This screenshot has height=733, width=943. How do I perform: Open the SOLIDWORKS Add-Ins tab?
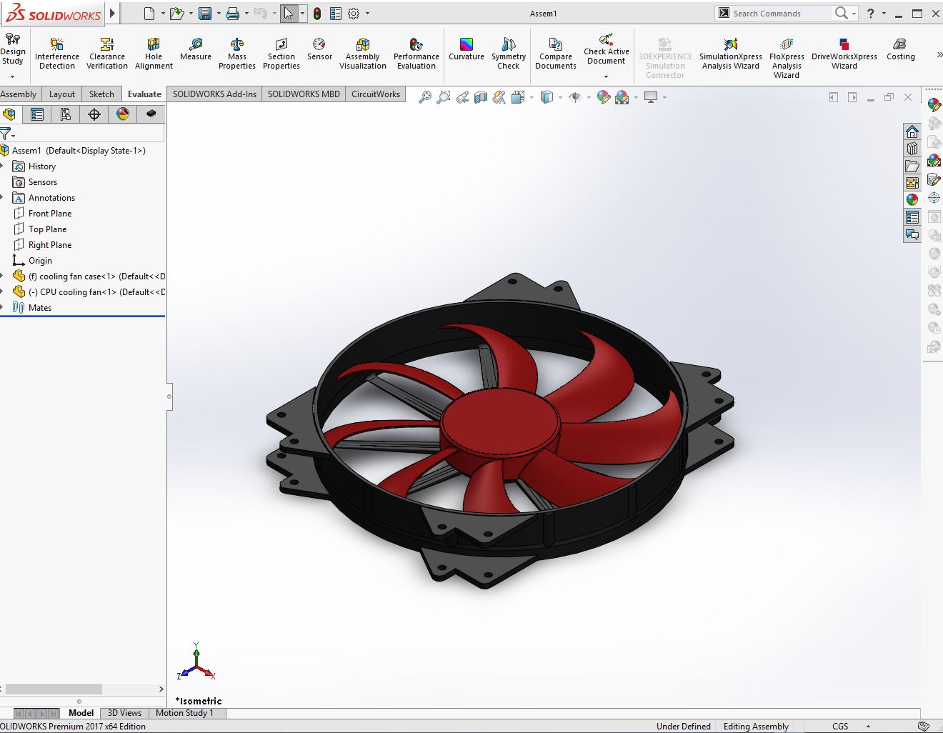(x=214, y=94)
